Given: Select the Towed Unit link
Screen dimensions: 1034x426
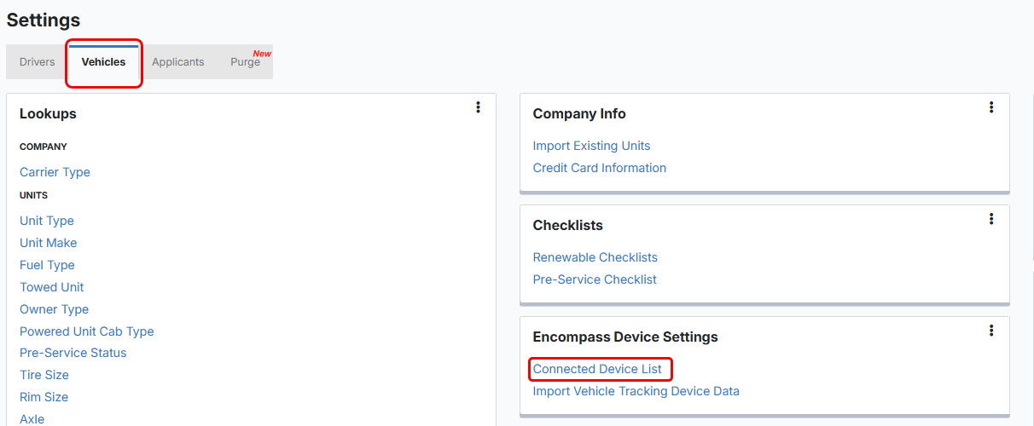Looking at the screenshot, I should (52, 287).
